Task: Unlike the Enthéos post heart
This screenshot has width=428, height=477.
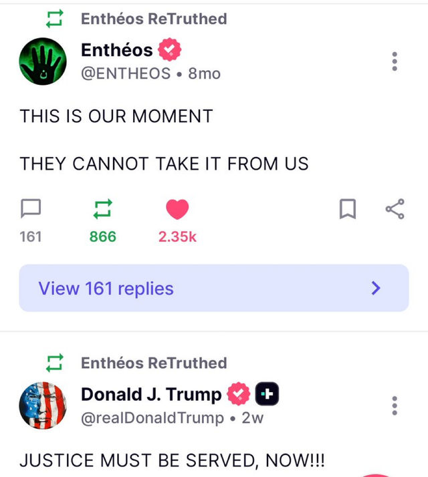Action: click(x=177, y=209)
